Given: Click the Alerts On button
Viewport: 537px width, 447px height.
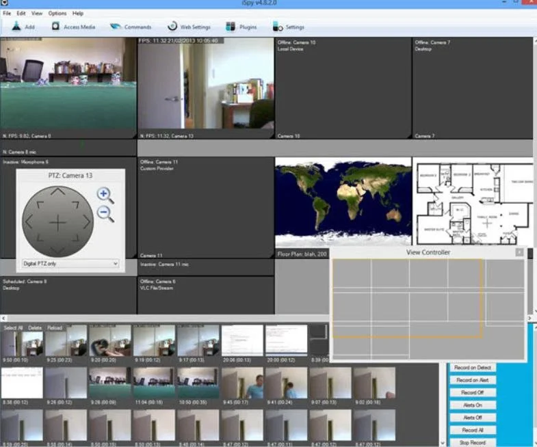Looking at the screenshot, I should [473, 405].
